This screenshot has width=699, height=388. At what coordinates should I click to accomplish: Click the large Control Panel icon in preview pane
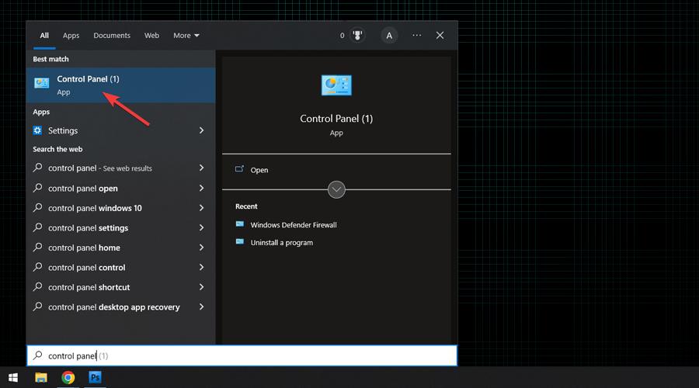tap(336, 85)
